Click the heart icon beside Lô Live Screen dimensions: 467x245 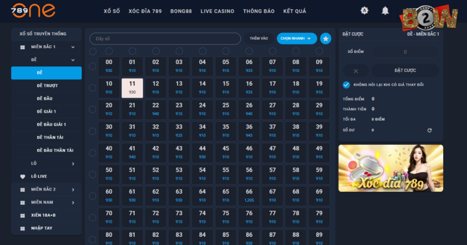(x=23, y=177)
